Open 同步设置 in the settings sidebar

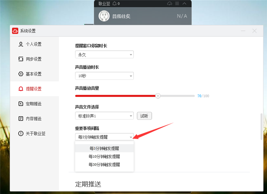35,59
